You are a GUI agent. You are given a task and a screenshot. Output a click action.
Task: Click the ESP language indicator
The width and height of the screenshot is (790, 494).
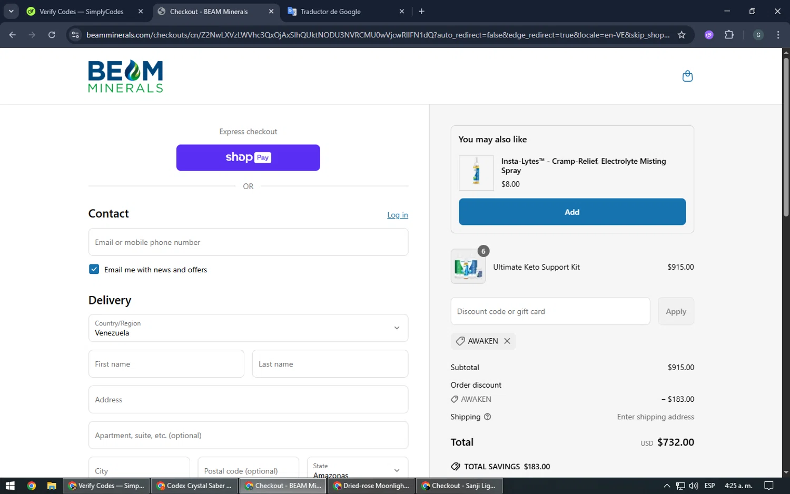tap(709, 486)
